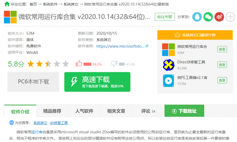Viewport: 237px width, 142px height.
Task: Open 运行库 link in description text
Action: point(37,132)
